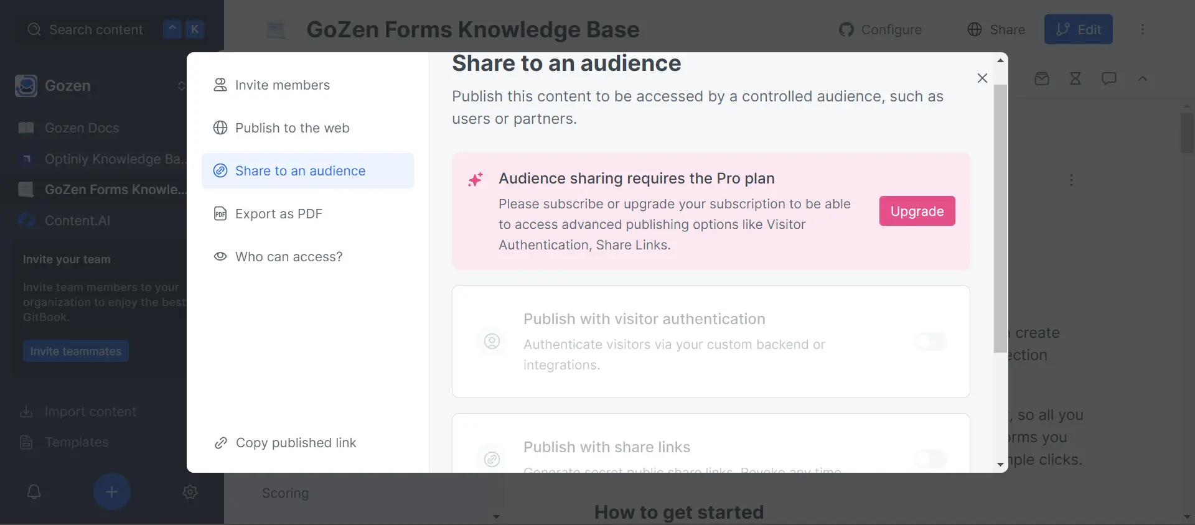Open settings gear icon in sidebar

[x=190, y=492]
